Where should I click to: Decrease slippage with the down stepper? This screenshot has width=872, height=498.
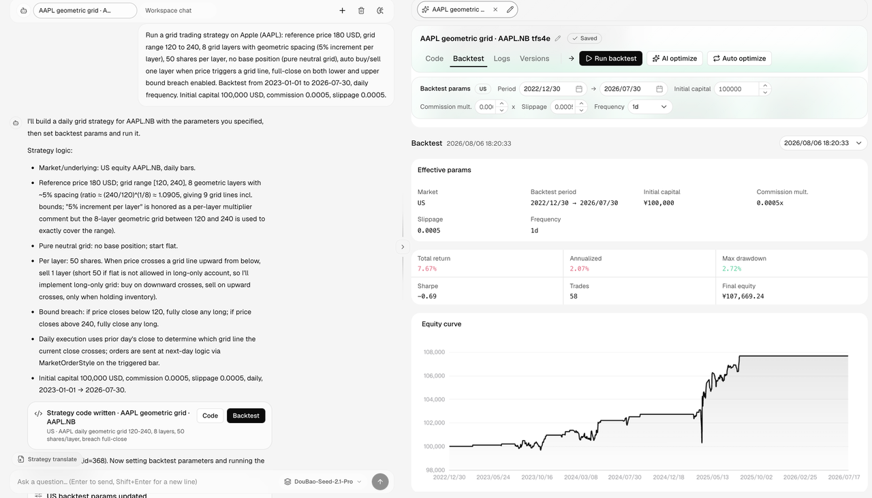tap(581, 110)
